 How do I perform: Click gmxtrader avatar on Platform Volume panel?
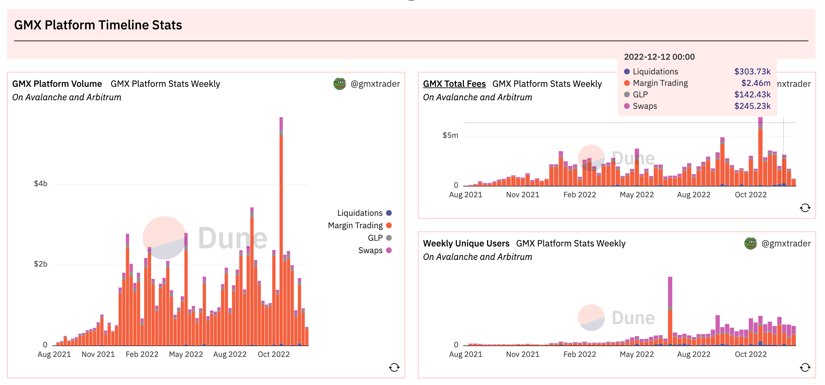[339, 84]
